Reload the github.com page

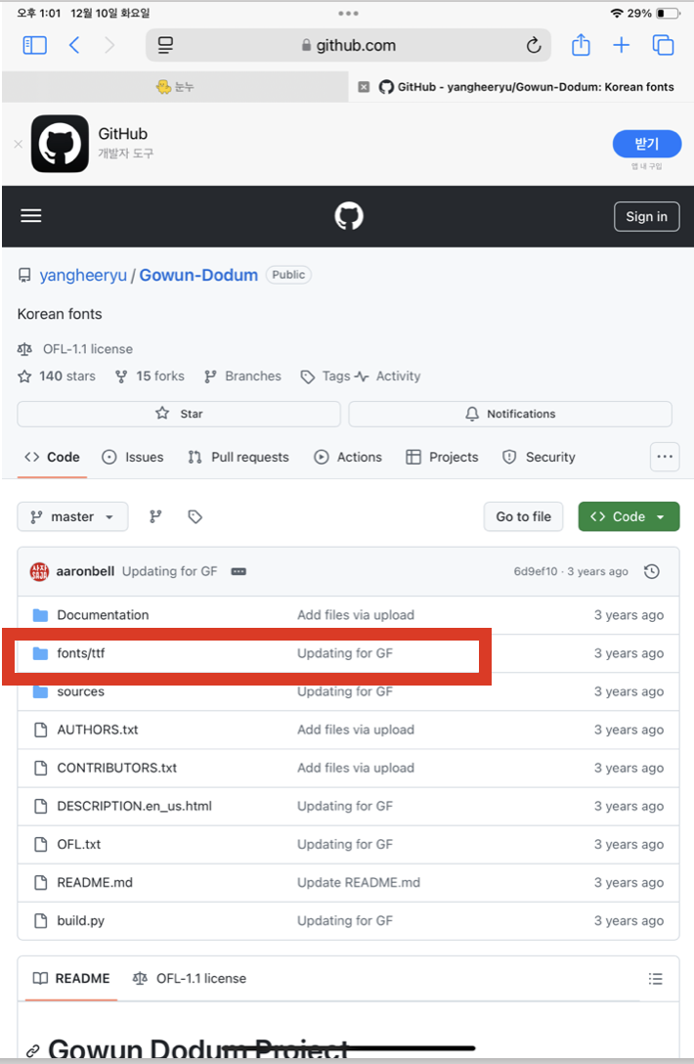[x=534, y=45]
